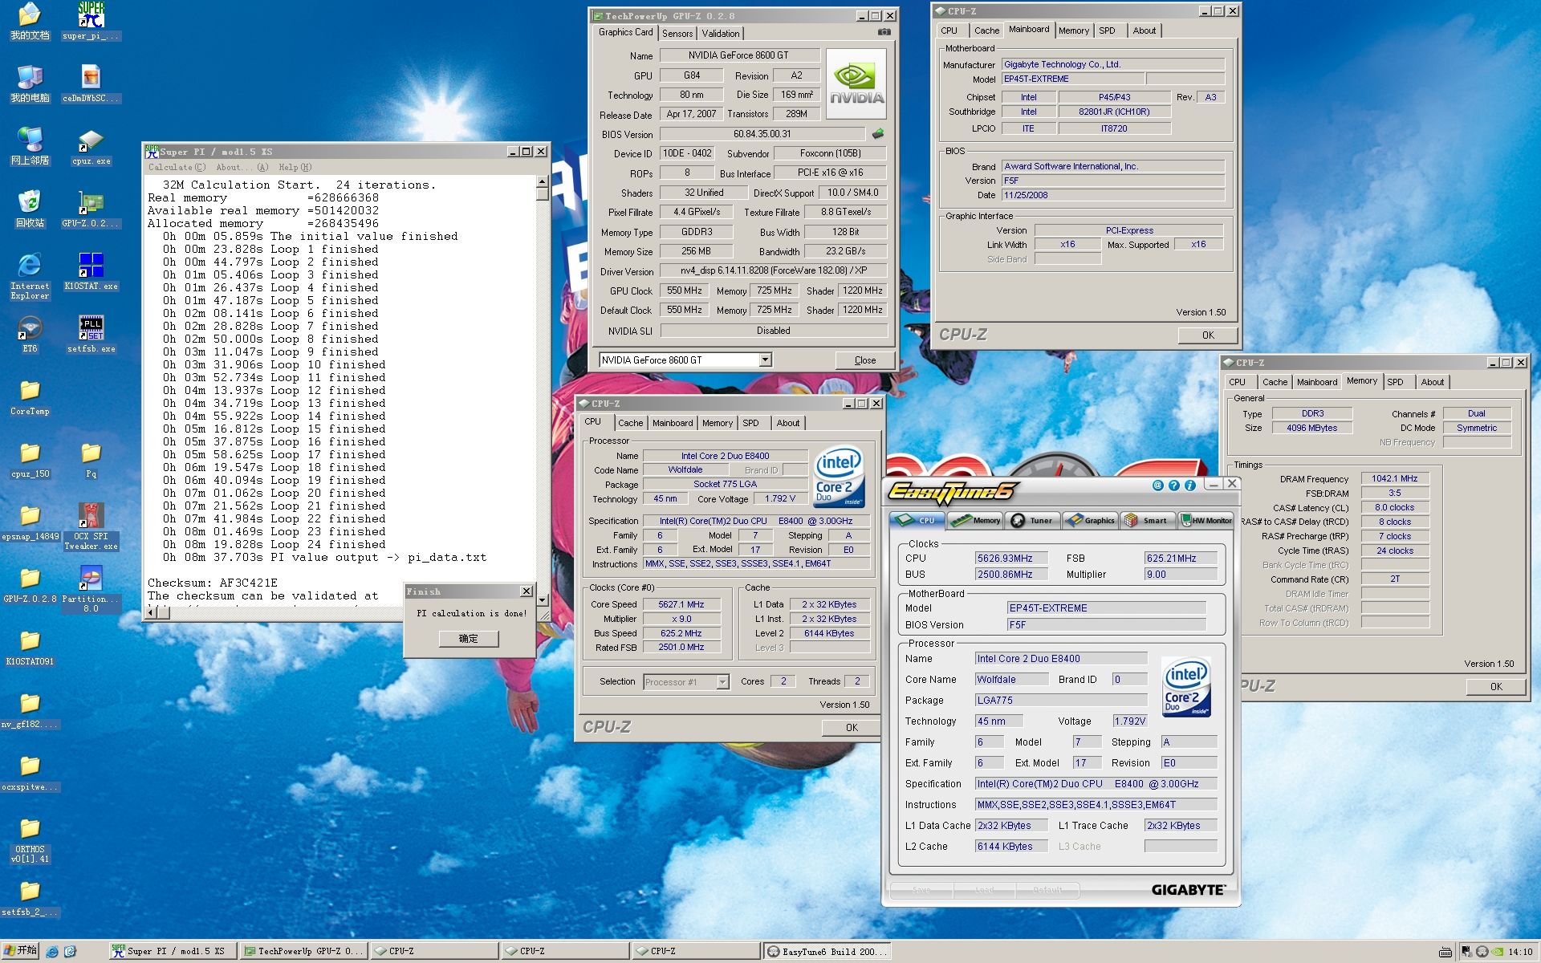1541x963 pixels.
Task: Open EasyTune6 Memory section
Action: [976, 520]
